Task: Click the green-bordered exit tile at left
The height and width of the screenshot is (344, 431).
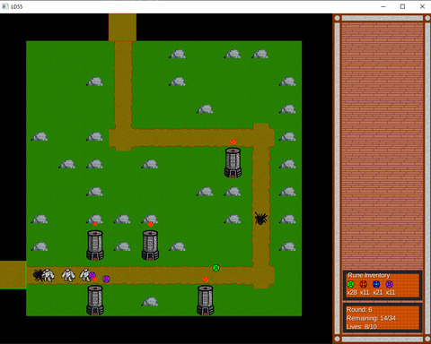Action: [13, 275]
